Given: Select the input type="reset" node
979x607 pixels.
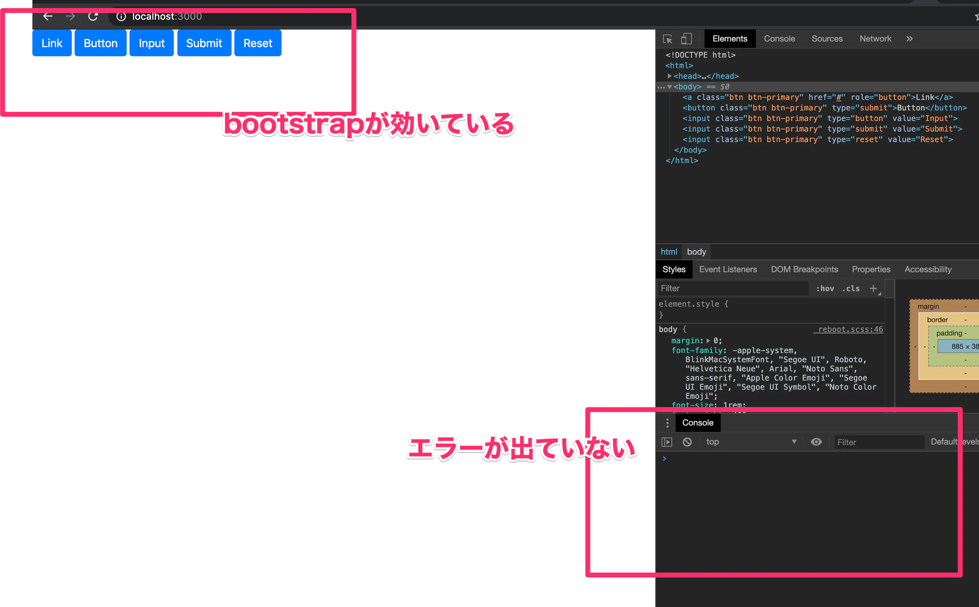Looking at the screenshot, I should pos(817,139).
